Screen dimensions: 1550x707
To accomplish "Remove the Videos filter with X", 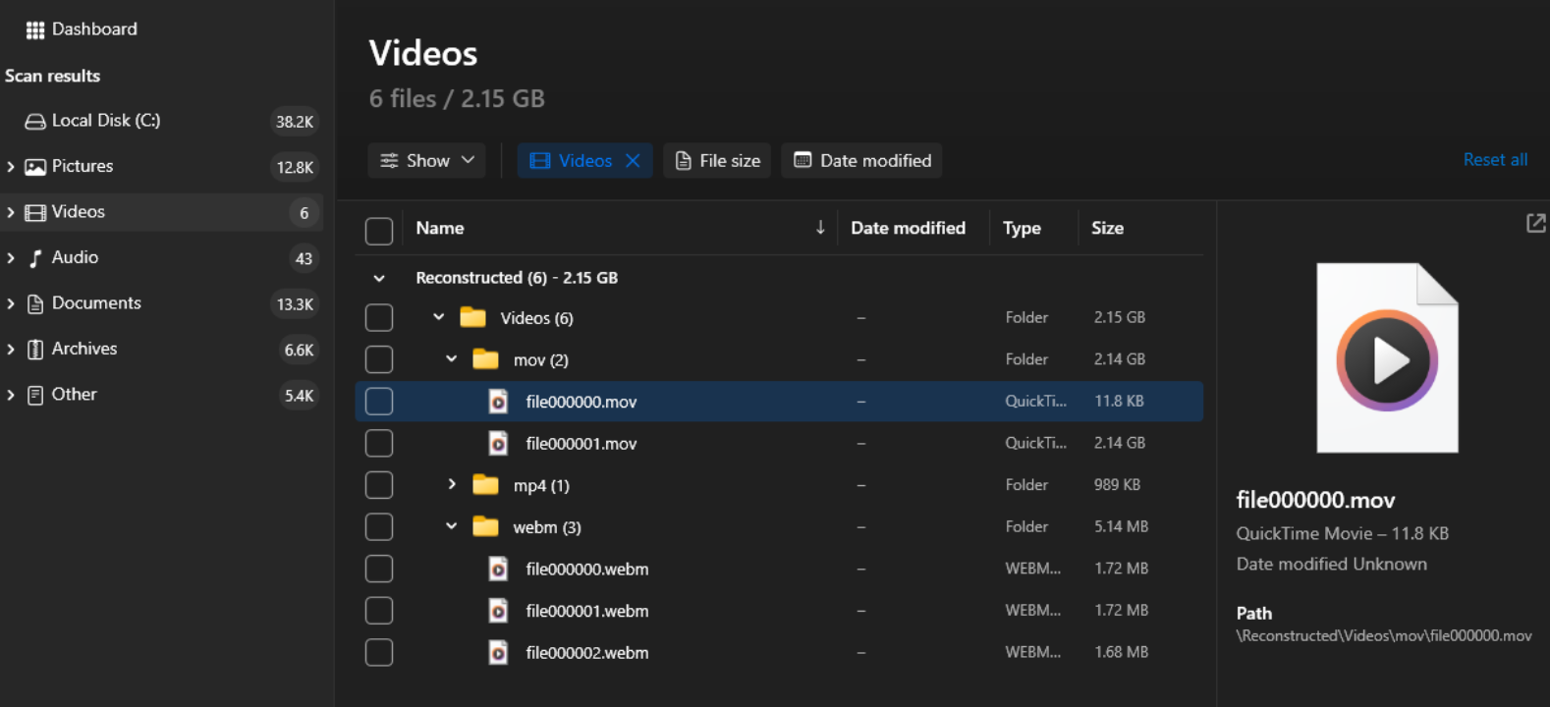I will pyautogui.click(x=633, y=160).
